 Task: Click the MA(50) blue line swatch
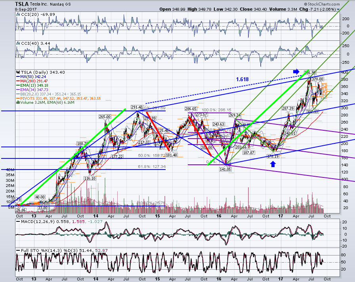pyautogui.click(x=18, y=77)
